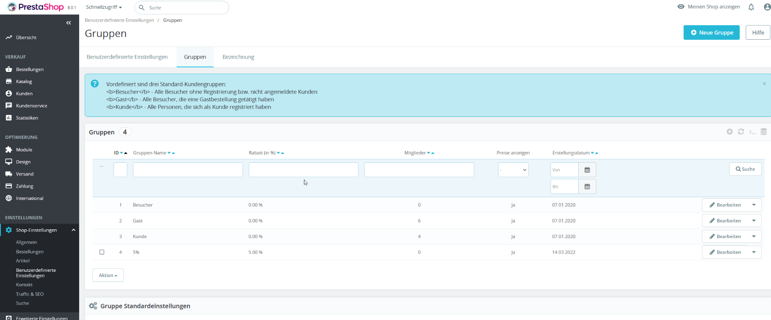Expand actions arrow for Kunde row
The height and width of the screenshot is (320, 771).
tap(754, 236)
